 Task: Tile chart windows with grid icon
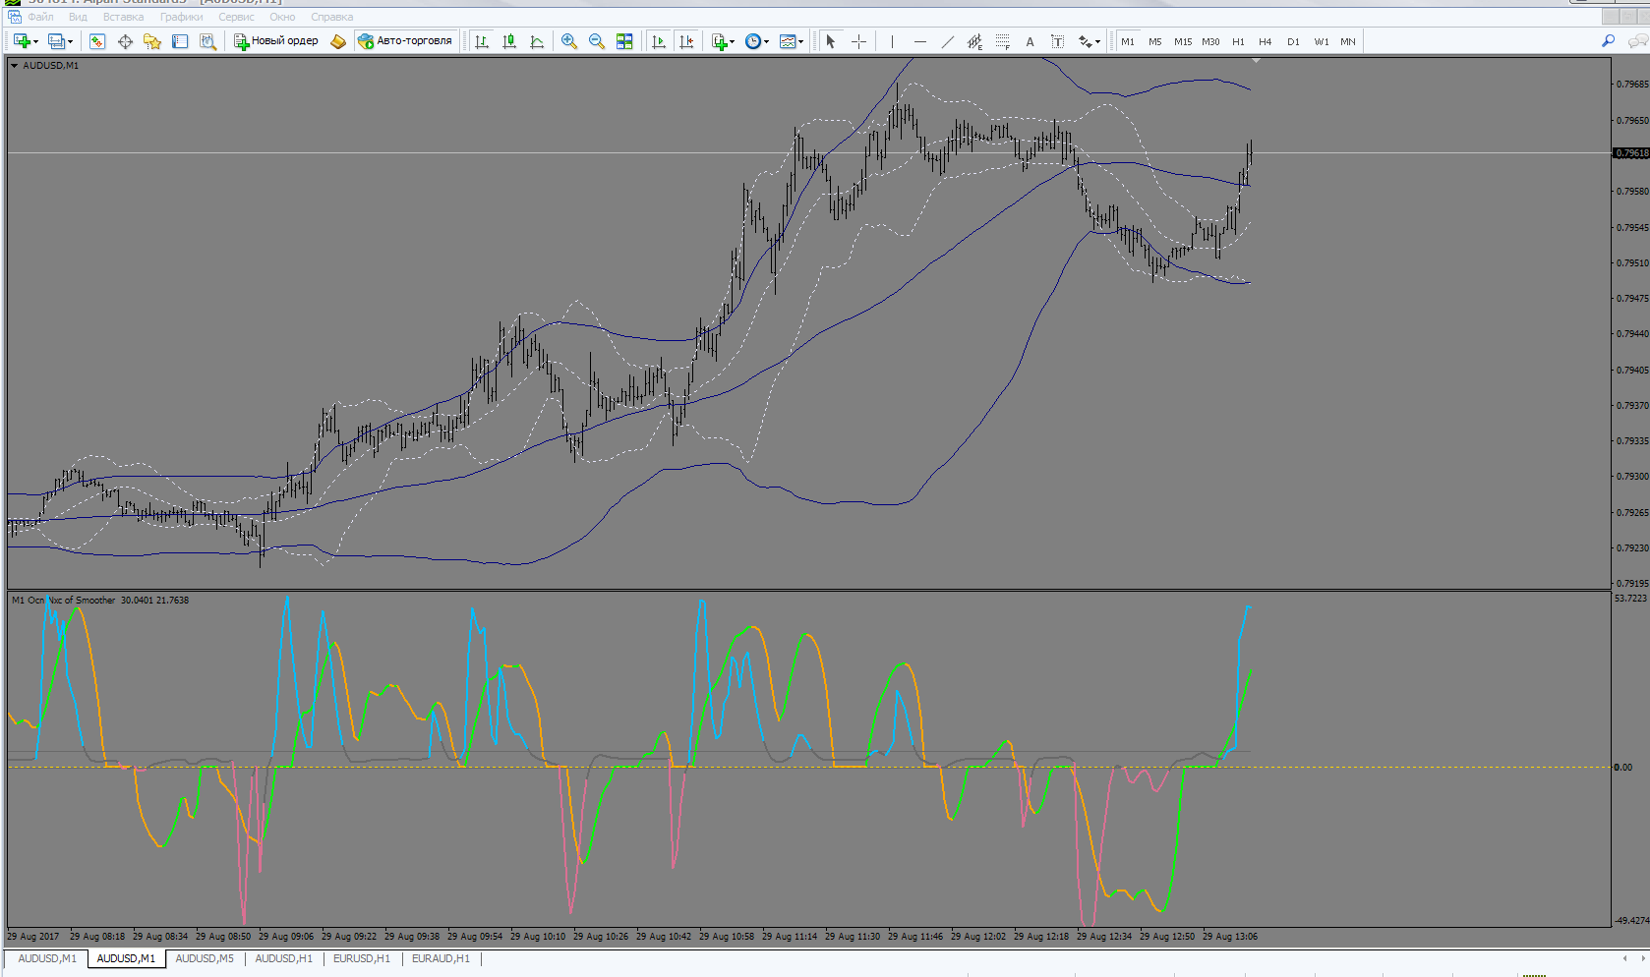(x=624, y=41)
